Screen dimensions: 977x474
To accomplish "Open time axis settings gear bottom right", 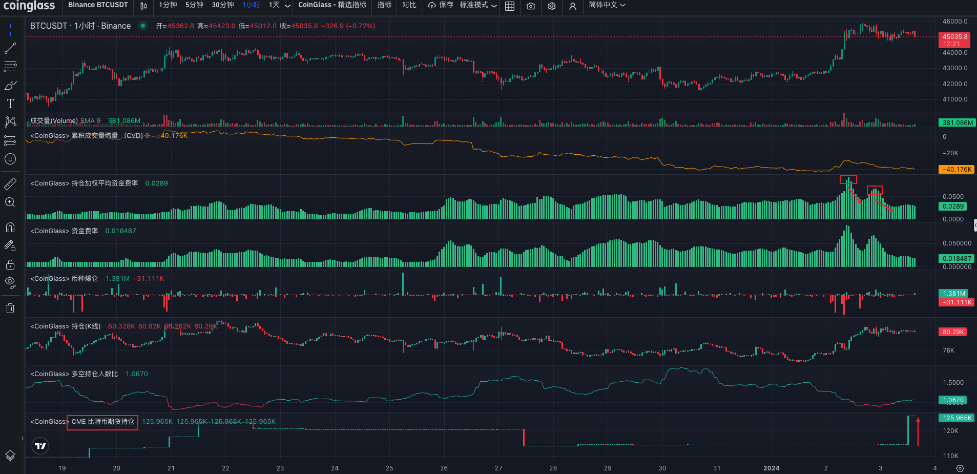I will click(x=960, y=468).
